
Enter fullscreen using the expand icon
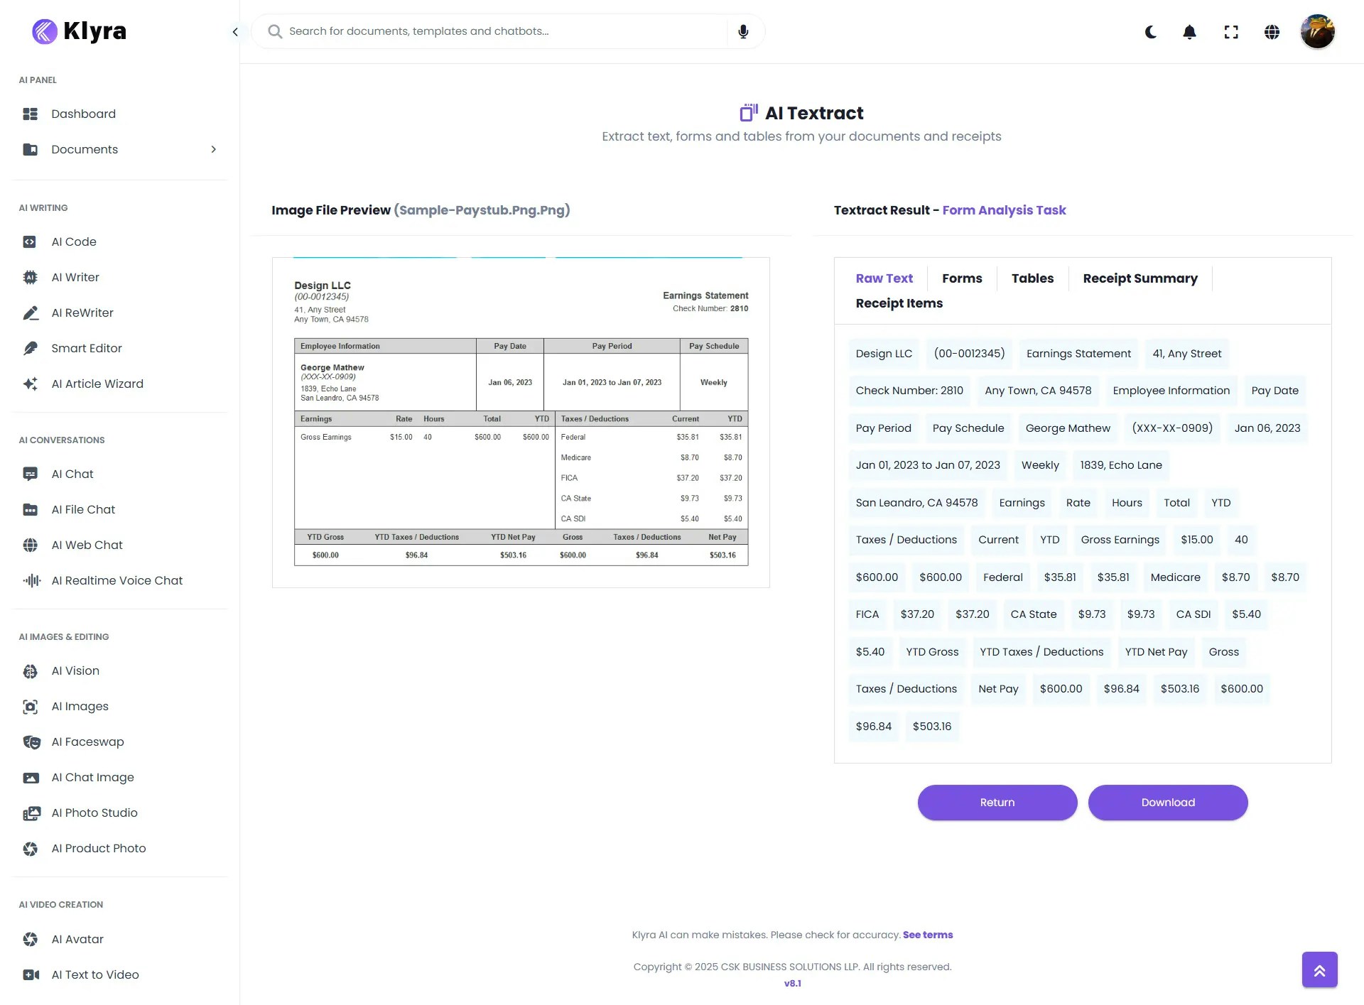pos(1231,31)
